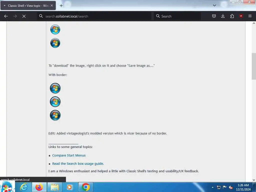Click the second borderless Windows orb image
Image resolution: width=256 pixels, height=192 pixels.
point(55,43)
